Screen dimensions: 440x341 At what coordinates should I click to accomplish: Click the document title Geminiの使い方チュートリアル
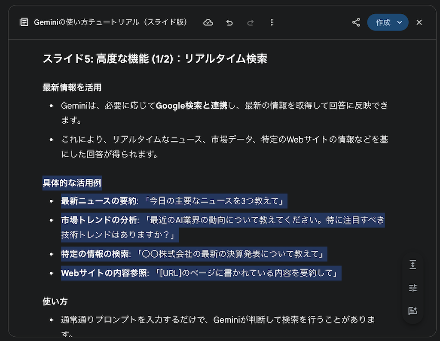(x=110, y=22)
